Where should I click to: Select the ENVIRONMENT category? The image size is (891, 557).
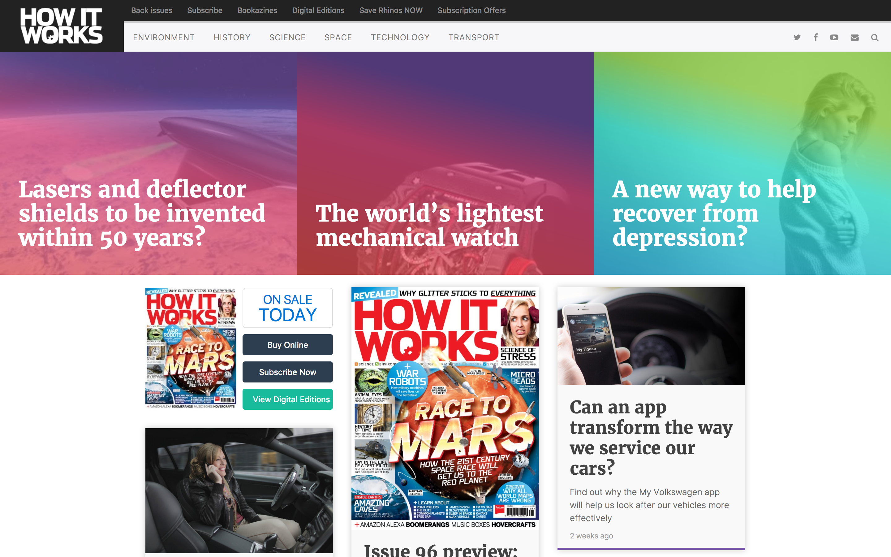[x=164, y=37]
